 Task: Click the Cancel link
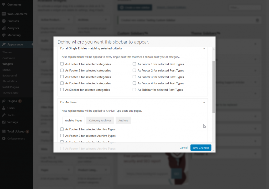(184, 148)
